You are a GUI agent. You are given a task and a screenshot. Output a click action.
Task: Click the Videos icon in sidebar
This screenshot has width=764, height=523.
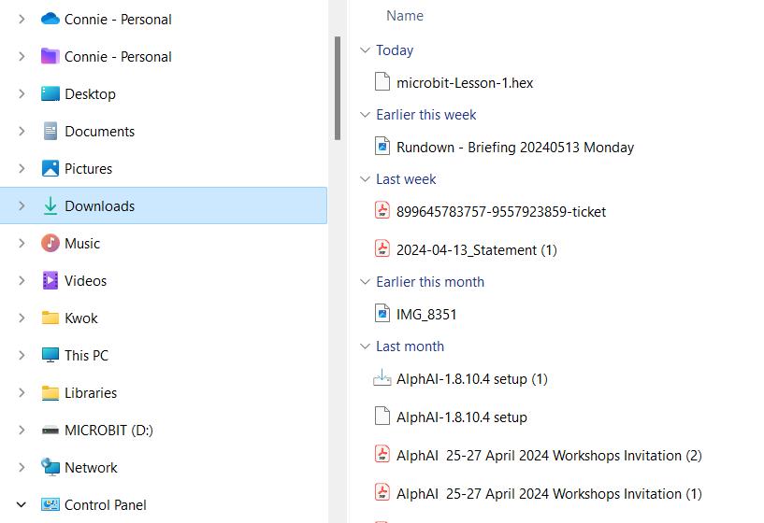tap(50, 281)
